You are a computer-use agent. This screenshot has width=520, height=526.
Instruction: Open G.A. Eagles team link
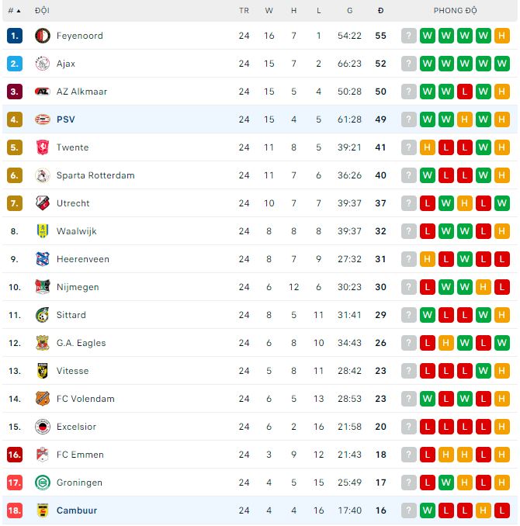point(81,343)
